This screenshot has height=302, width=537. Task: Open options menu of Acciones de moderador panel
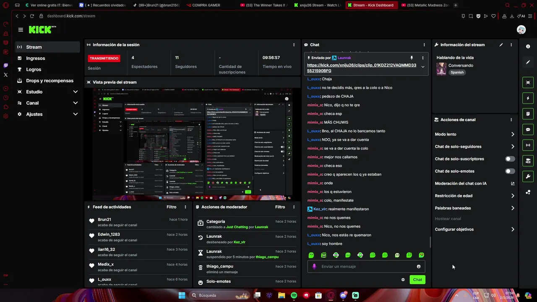click(x=294, y=207)
